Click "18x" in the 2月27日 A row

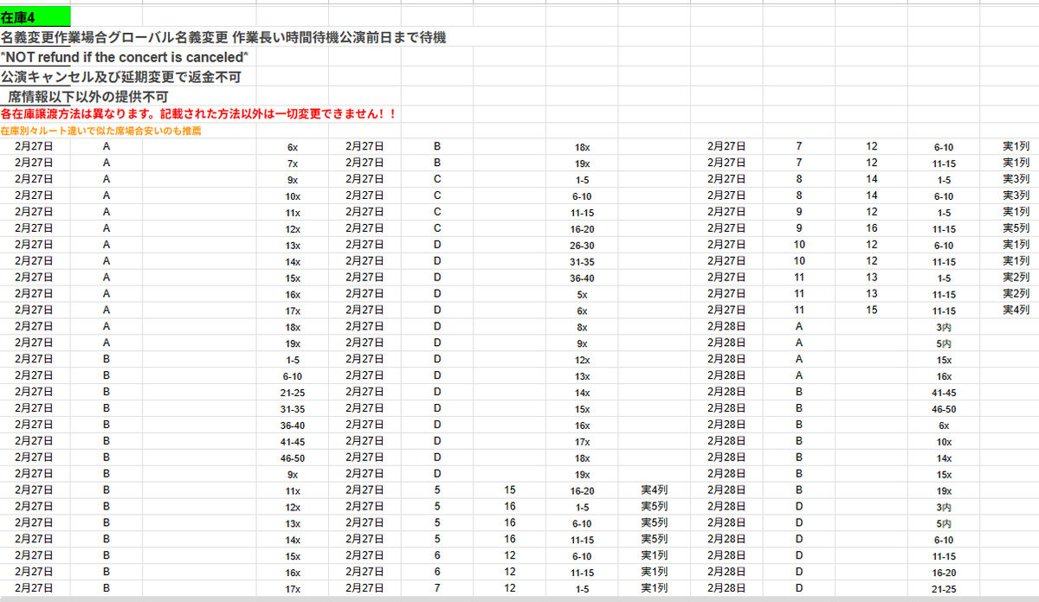[x=293, y=327]
